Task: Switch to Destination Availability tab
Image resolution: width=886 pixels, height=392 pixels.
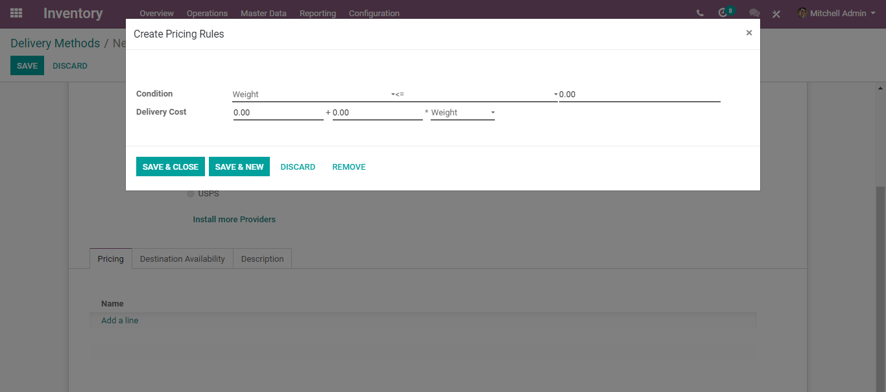Action: tap(182, 259)
